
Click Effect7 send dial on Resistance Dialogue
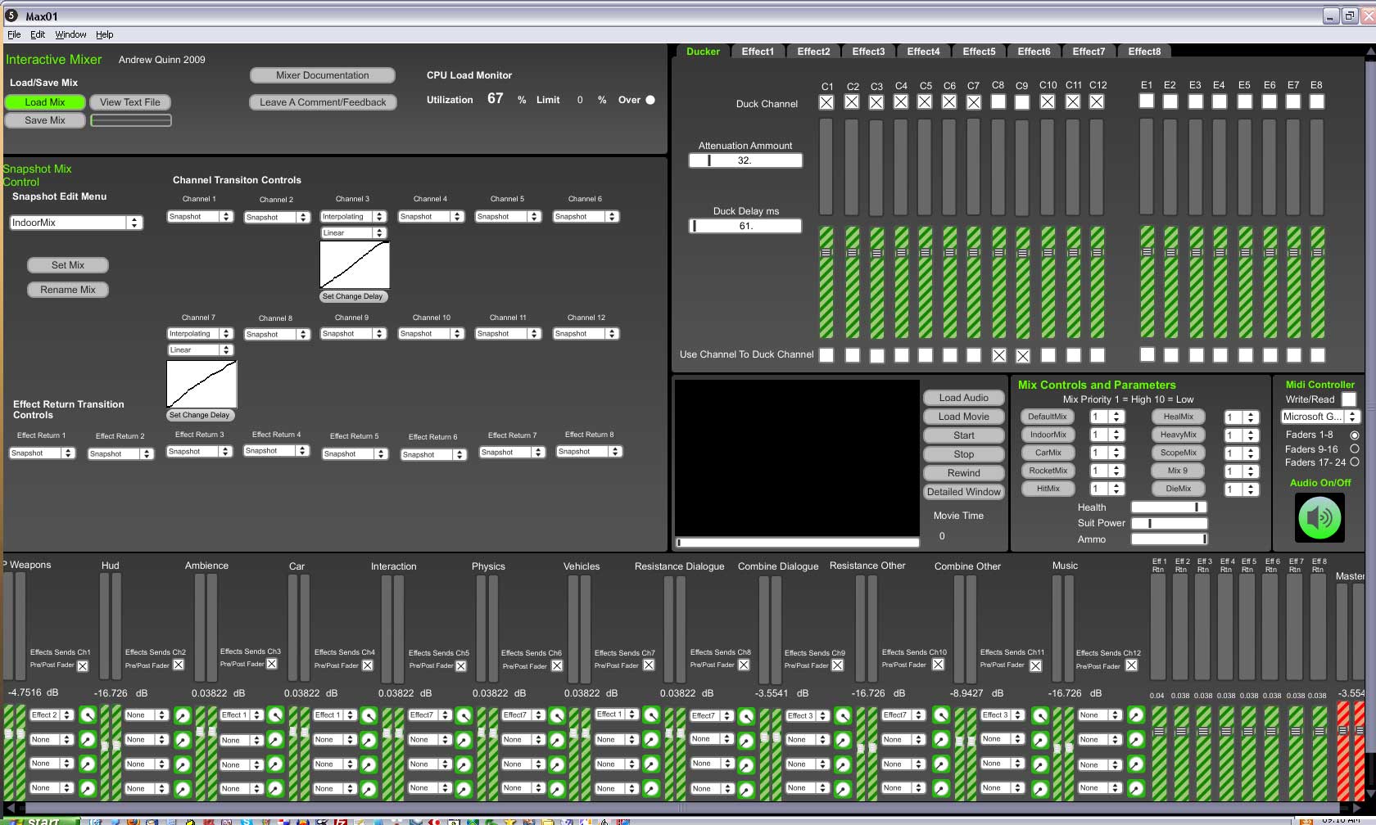(x=746, y=716)
